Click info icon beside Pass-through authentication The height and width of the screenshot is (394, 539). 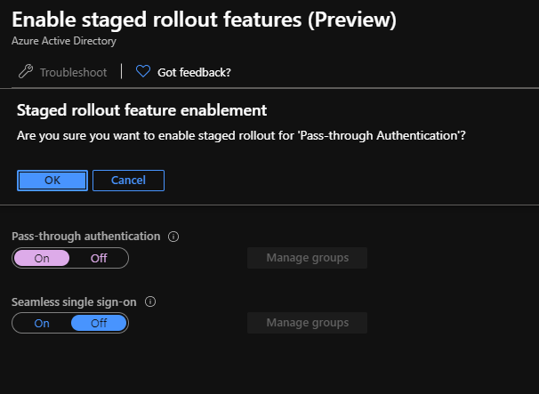tap(173, 237)
